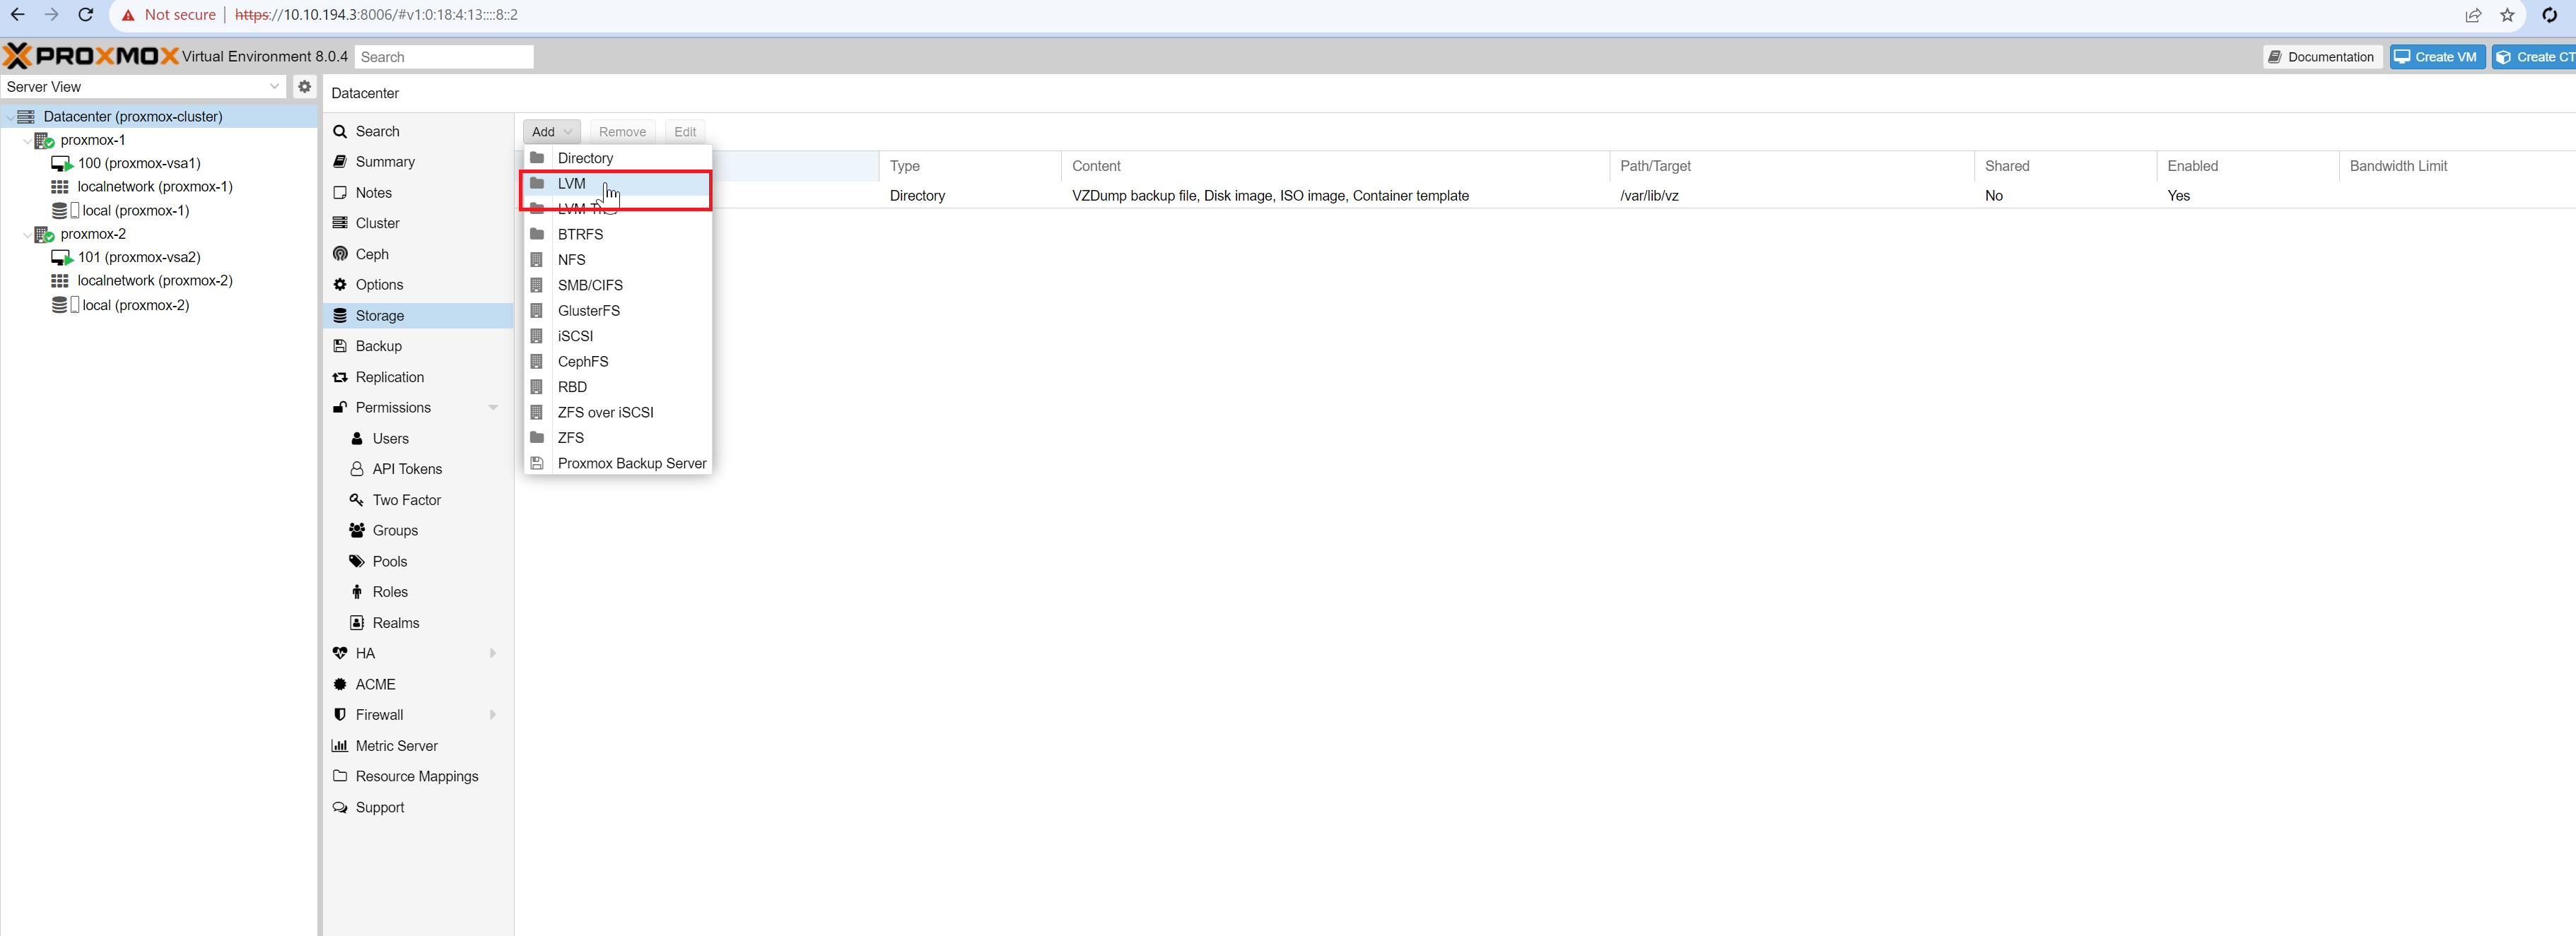Click the Cluster icon in sidebar

pyautogui.click(x=340, y=223)
